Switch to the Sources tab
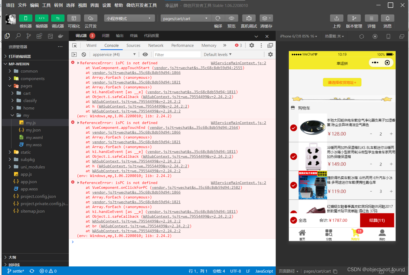 click(133, 46)
